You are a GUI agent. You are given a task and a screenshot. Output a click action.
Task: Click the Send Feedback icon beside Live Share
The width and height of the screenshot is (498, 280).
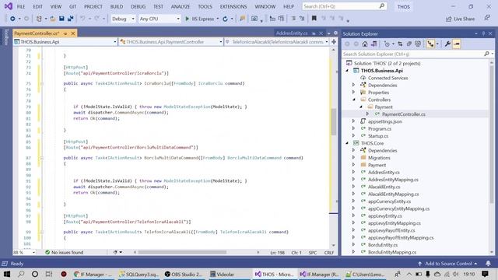tap(487, 18)
